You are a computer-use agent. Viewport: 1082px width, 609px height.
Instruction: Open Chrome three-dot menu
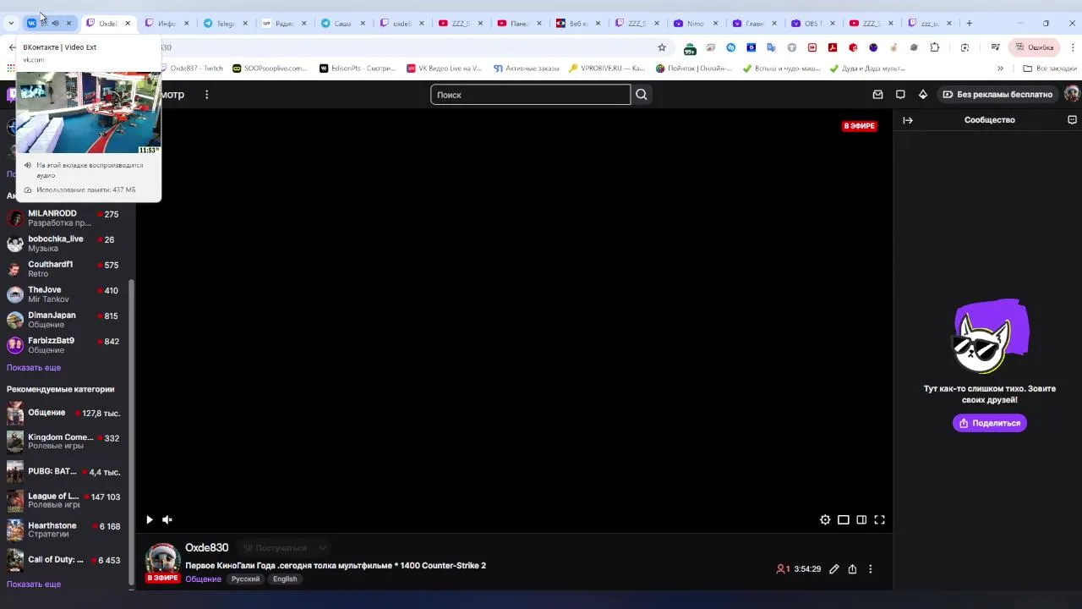pyautogui.click(x=1073, y=47)
